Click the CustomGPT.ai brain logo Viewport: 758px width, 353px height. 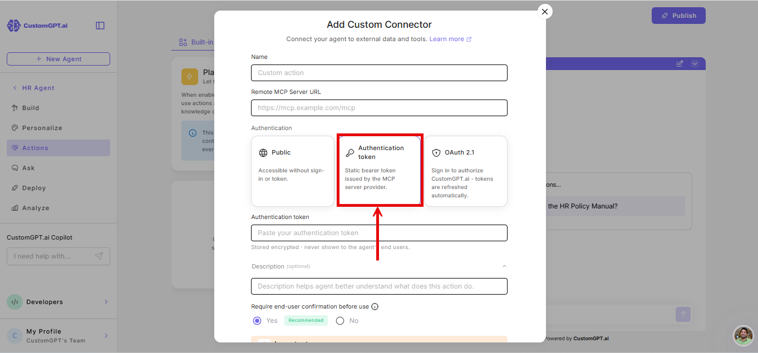(13, 26)
